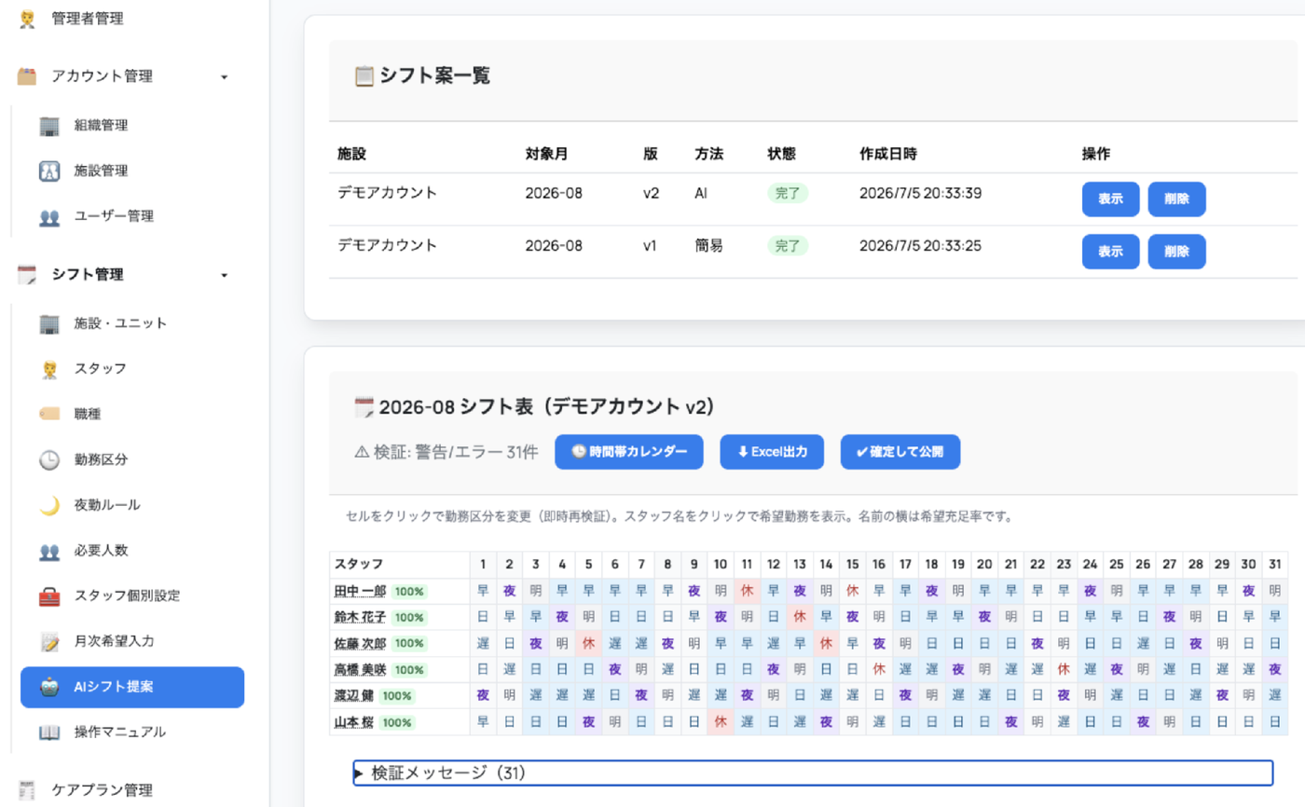Image resolution: width=1305 pixels, height=807 pixels.
Task: Expand the 検証メッセージ (31) section
Action: (x=813, y=773)
